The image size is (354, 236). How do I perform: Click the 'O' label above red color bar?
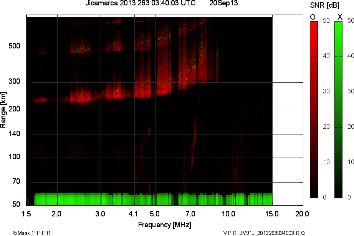313,17
